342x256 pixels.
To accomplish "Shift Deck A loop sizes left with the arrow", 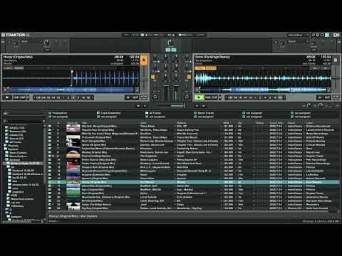I will pyautogui.click(x=34, y=97).
